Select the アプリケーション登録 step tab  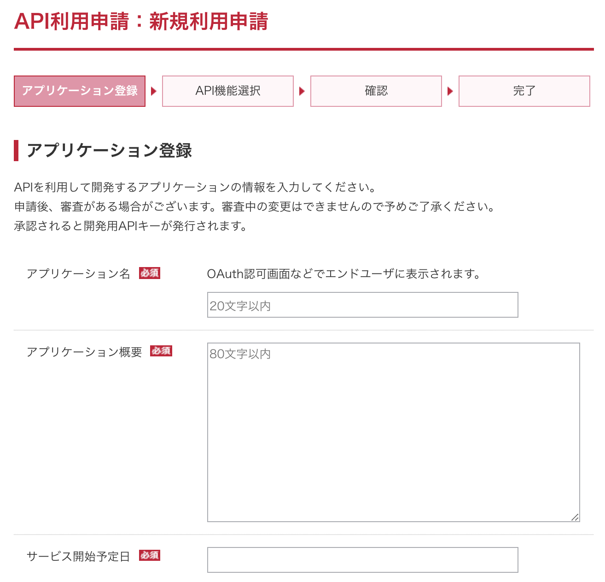pyautogui.click(x=80, y=91)
